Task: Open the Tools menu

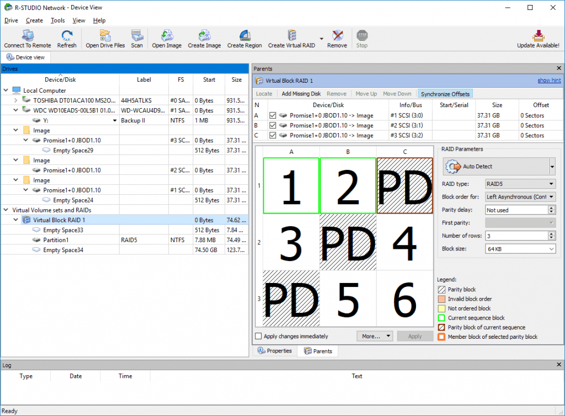Action: (x=57, y=20)
